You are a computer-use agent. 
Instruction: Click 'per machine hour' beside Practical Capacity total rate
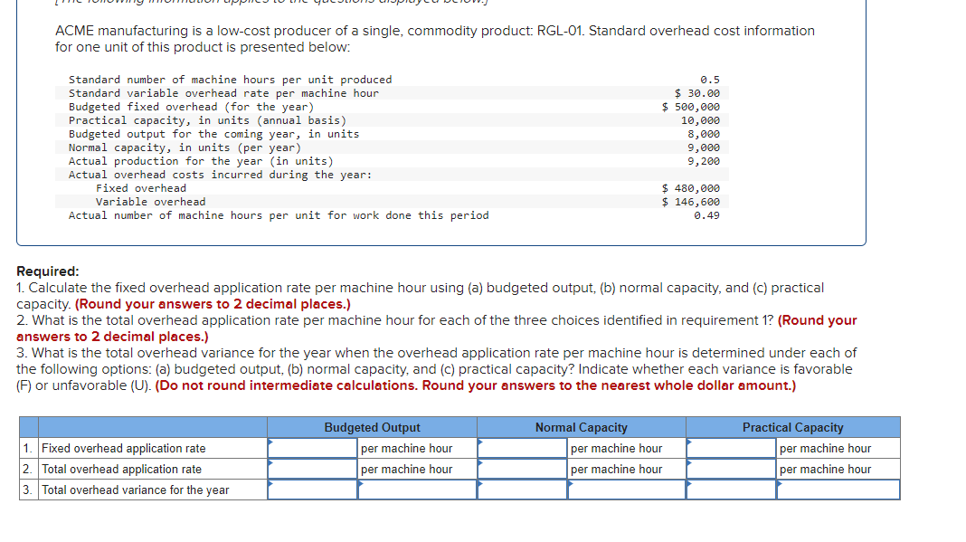(x=826, y=470)
